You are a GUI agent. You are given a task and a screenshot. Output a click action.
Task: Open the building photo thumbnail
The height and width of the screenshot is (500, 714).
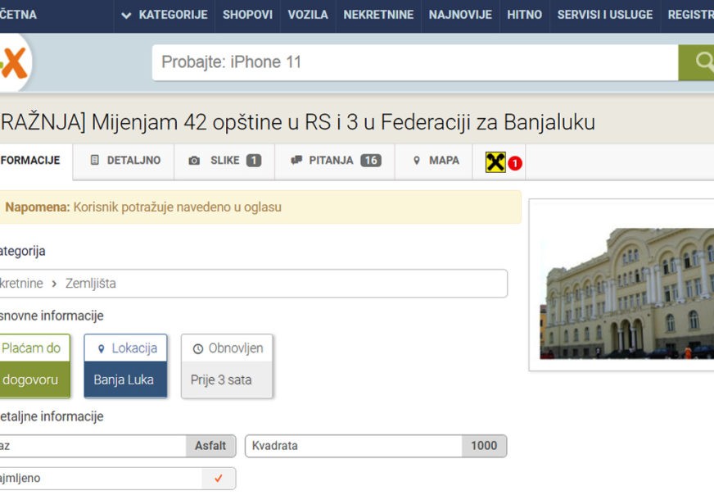[626, 293]
